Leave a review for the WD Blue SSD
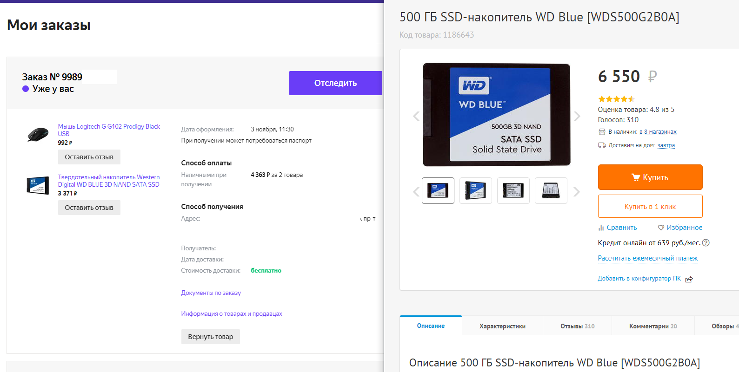The width and height of the screenshot is (739, 372). pos(89,208)
